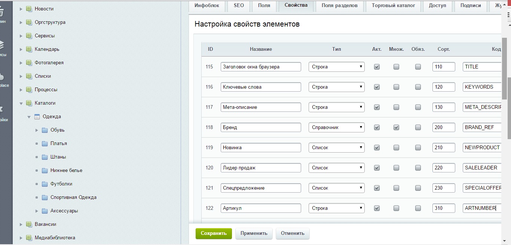Expand the Обувь folder node
Image resolution: width=511 pixels, height=245 pixels.
point(37,130)
